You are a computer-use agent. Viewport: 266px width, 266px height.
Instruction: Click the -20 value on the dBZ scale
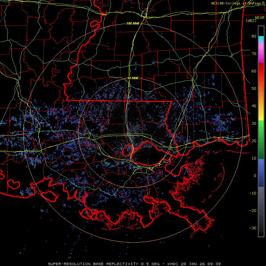[x=253, y=211]
